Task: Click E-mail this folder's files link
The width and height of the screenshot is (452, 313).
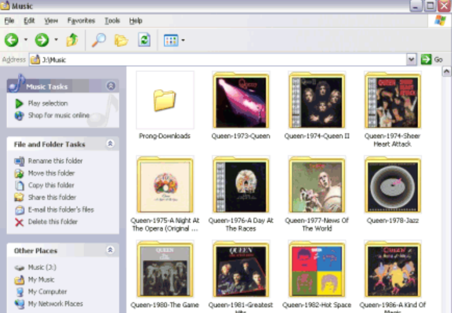Action: 61,210
